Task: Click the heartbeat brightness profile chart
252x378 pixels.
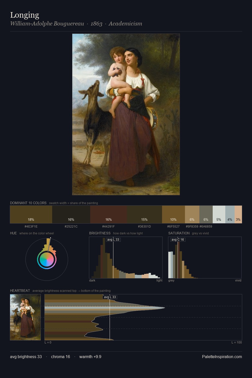Action: click(143, 317)
